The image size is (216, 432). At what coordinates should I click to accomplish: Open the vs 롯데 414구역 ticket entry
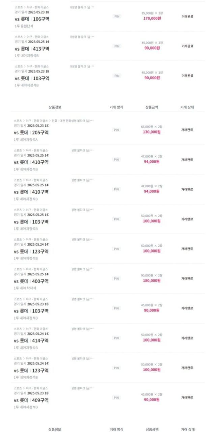(x=31, y=341)
